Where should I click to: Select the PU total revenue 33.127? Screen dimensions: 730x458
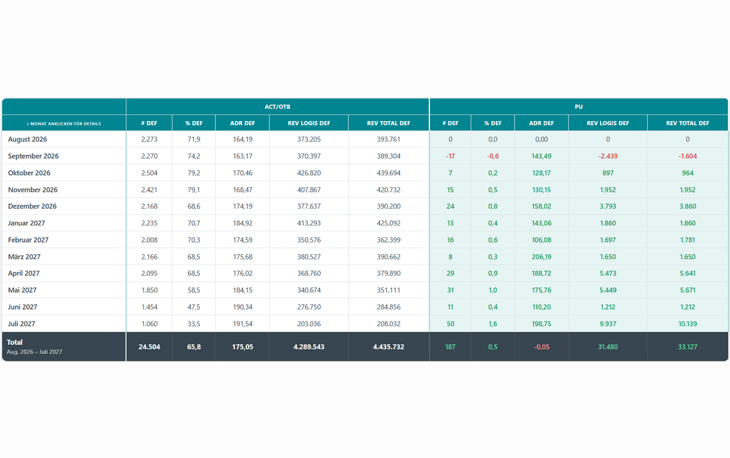(688, 346)
